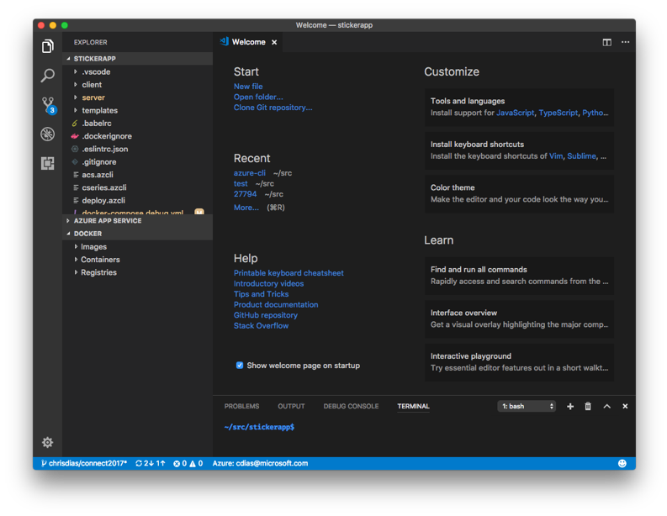Open the Search view icon
Viewport: 667px width, 516px height.
pyautogui.click(x=48, y=76)
